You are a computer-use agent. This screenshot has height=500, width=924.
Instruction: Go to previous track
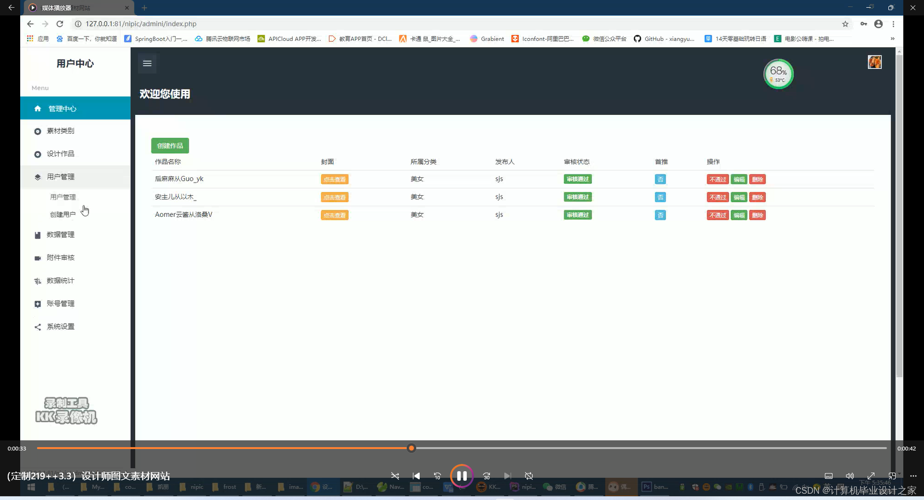(416, 476)
